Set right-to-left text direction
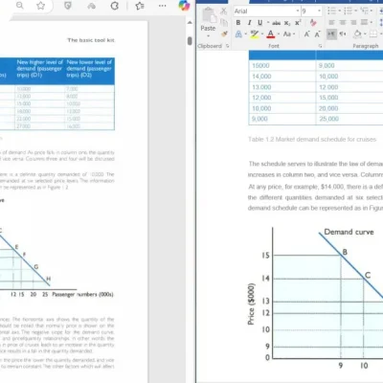The width and height of the screenshot is (383, 383). pyautogui.click(x=343, y=34)
